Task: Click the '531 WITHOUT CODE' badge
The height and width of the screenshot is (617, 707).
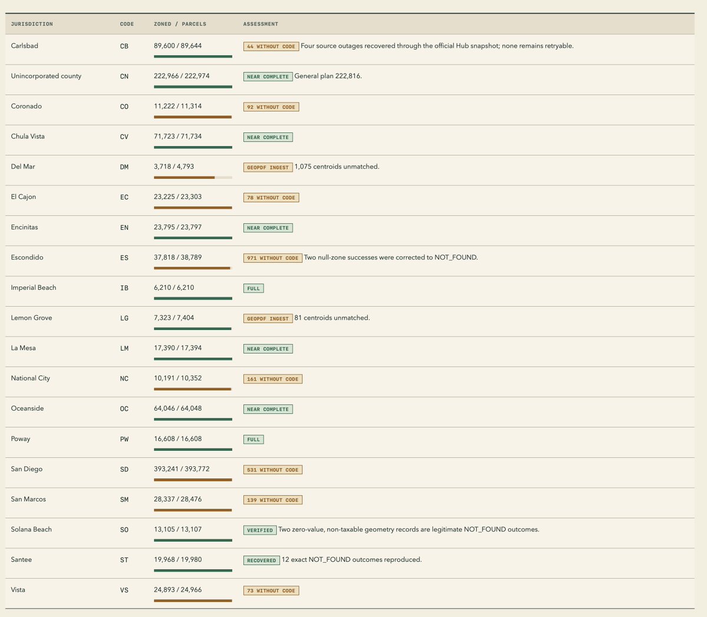Action: 273,470
